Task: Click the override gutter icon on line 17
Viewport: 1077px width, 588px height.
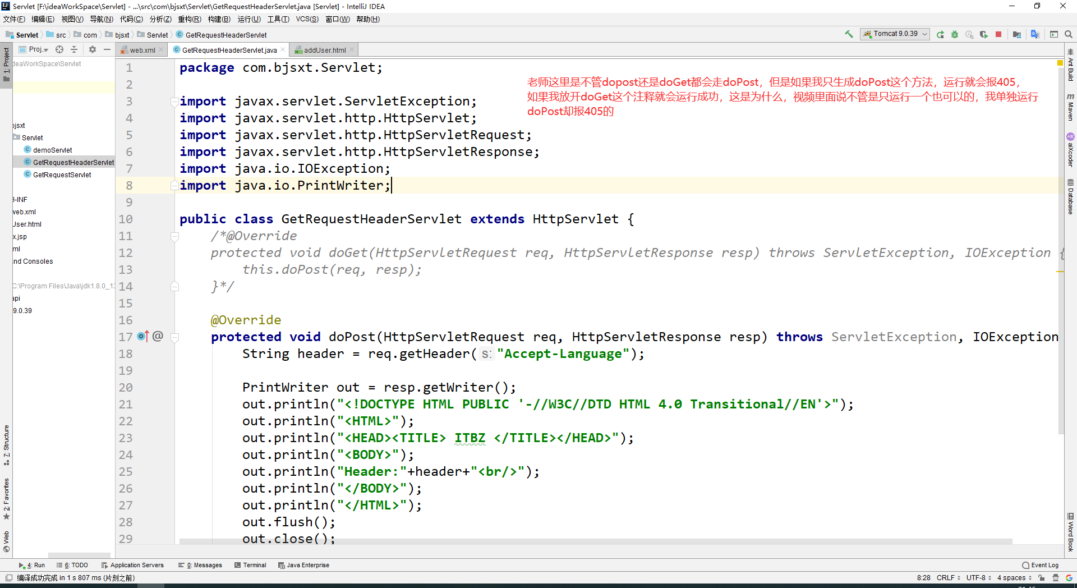Action: coord(143,336)
